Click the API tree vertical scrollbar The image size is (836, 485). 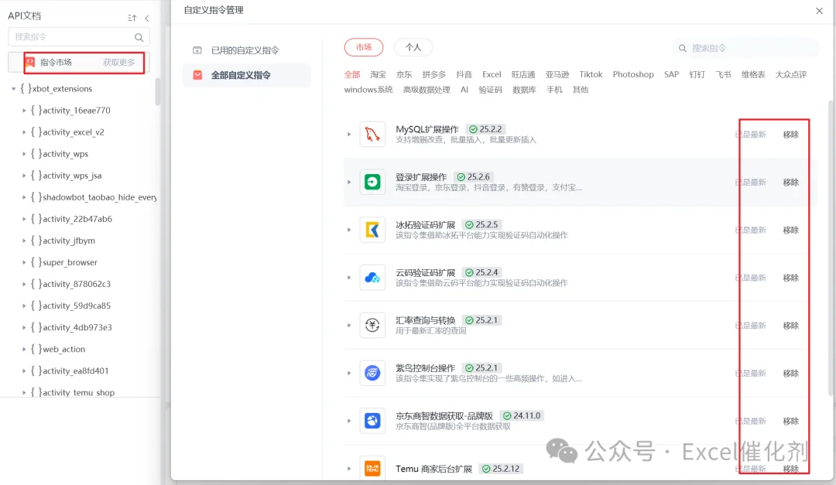coord(158,92)
